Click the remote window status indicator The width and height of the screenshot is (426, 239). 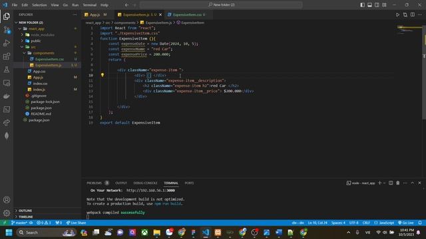tap(5, 223)
